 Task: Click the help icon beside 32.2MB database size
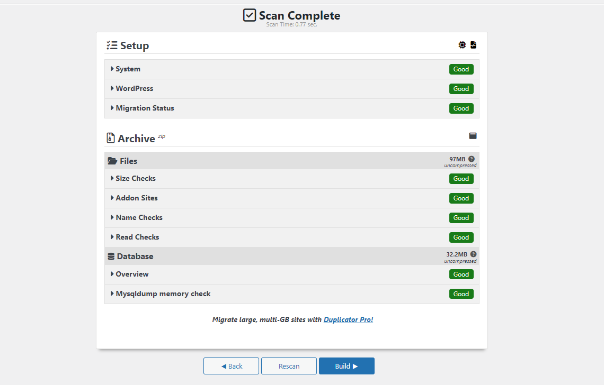(473, 254)
